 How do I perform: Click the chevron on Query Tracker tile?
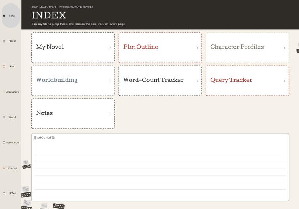pos(284,81)
